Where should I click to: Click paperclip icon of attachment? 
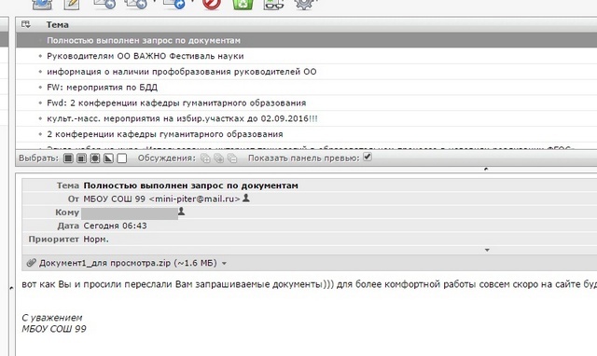(31, 263)
